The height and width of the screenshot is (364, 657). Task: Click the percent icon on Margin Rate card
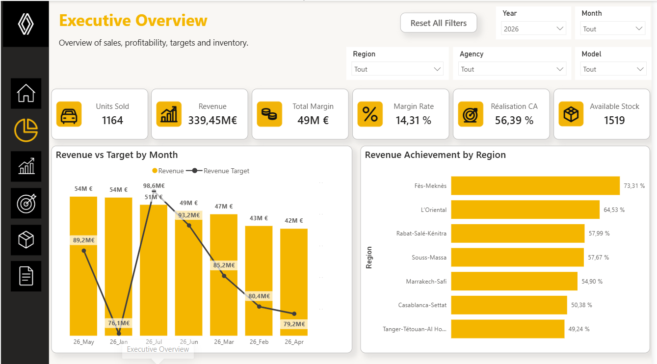tap(370, 114)
